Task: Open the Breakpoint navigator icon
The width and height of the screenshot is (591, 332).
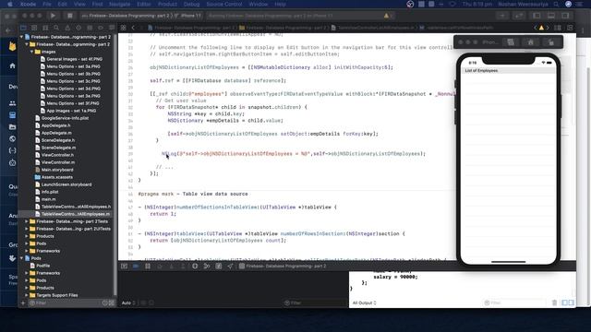Action: (x=101, y=28)
